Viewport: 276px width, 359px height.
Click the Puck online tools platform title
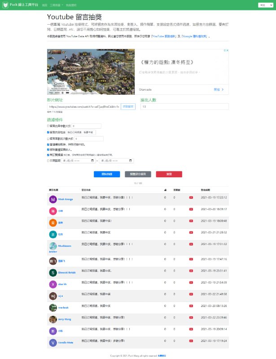pyautogui.click(x=24, y=5)
